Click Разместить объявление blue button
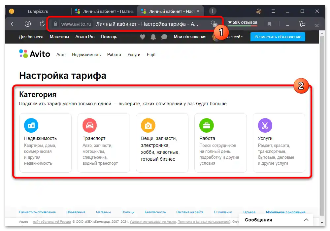Viewport: 330px width, 231px height. tap(278, 37)
